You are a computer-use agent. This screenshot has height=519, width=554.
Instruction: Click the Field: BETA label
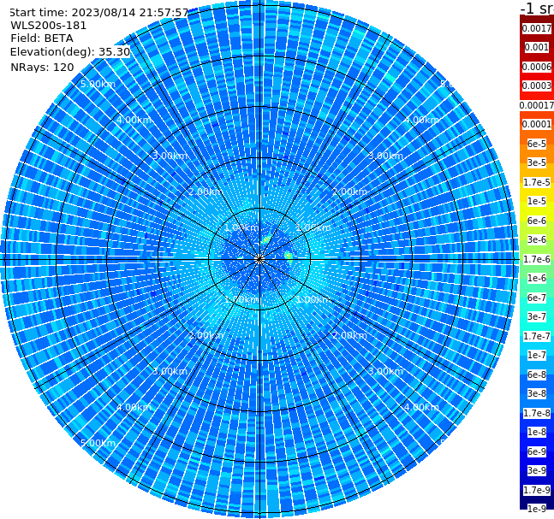click(x=42, y=38)
